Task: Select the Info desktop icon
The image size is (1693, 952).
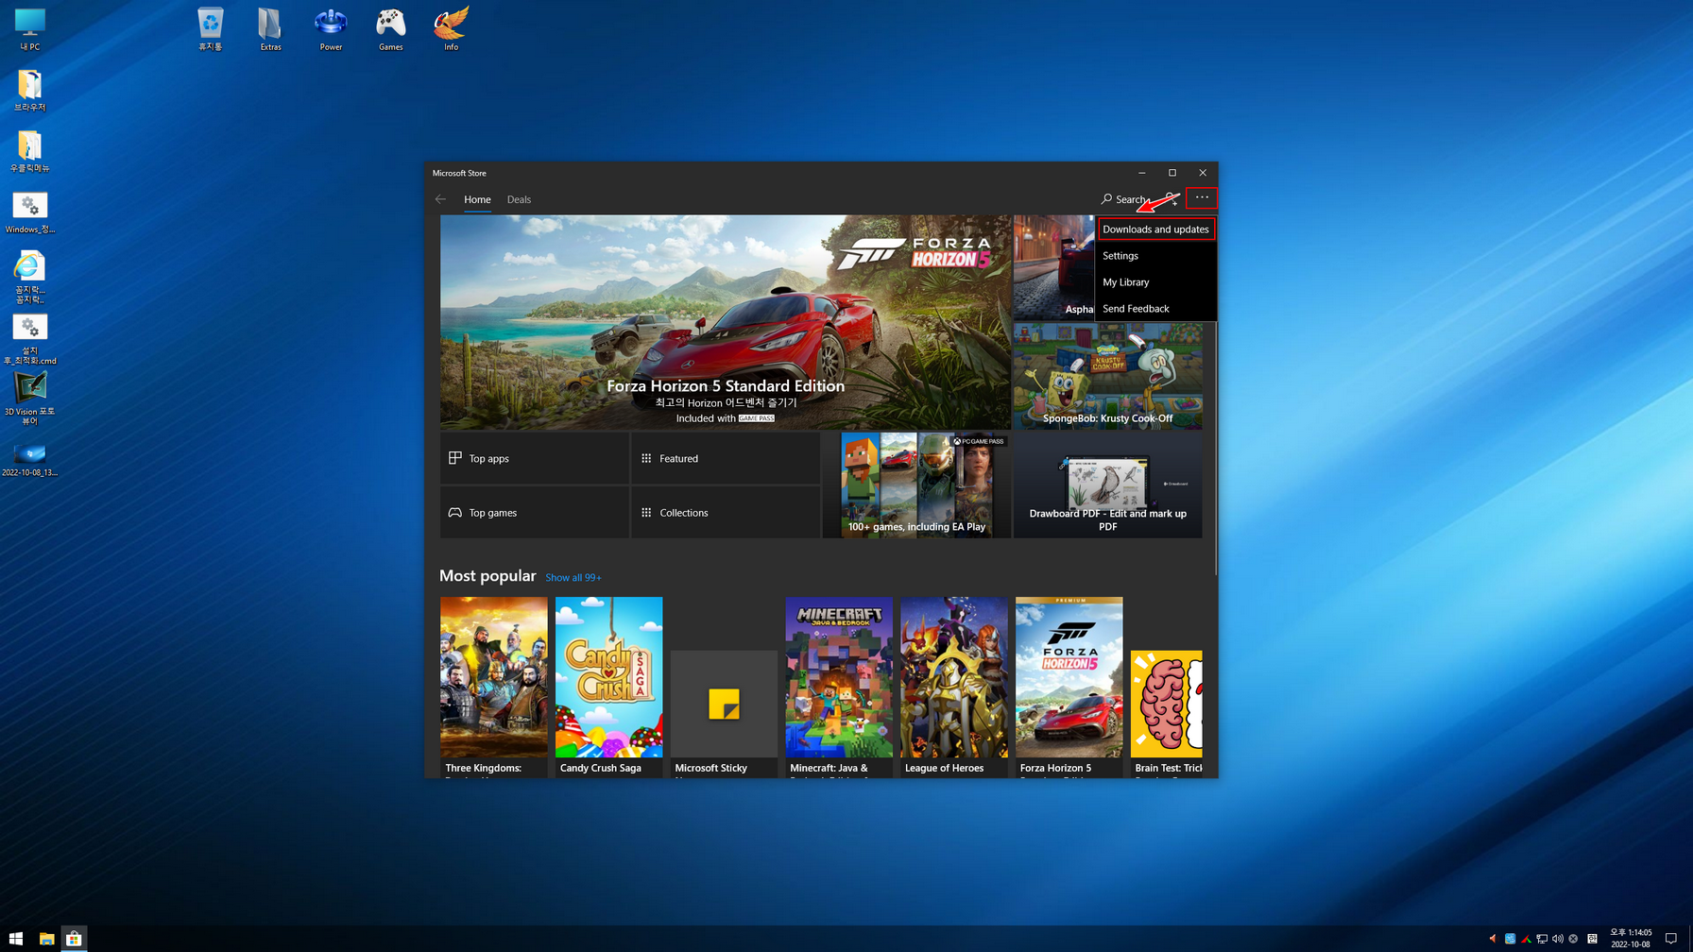Action: click(x=452, y=29)
